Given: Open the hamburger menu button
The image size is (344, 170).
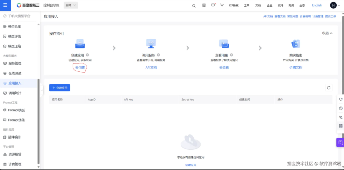Looking at the screenshot, I should coord(5,5).
